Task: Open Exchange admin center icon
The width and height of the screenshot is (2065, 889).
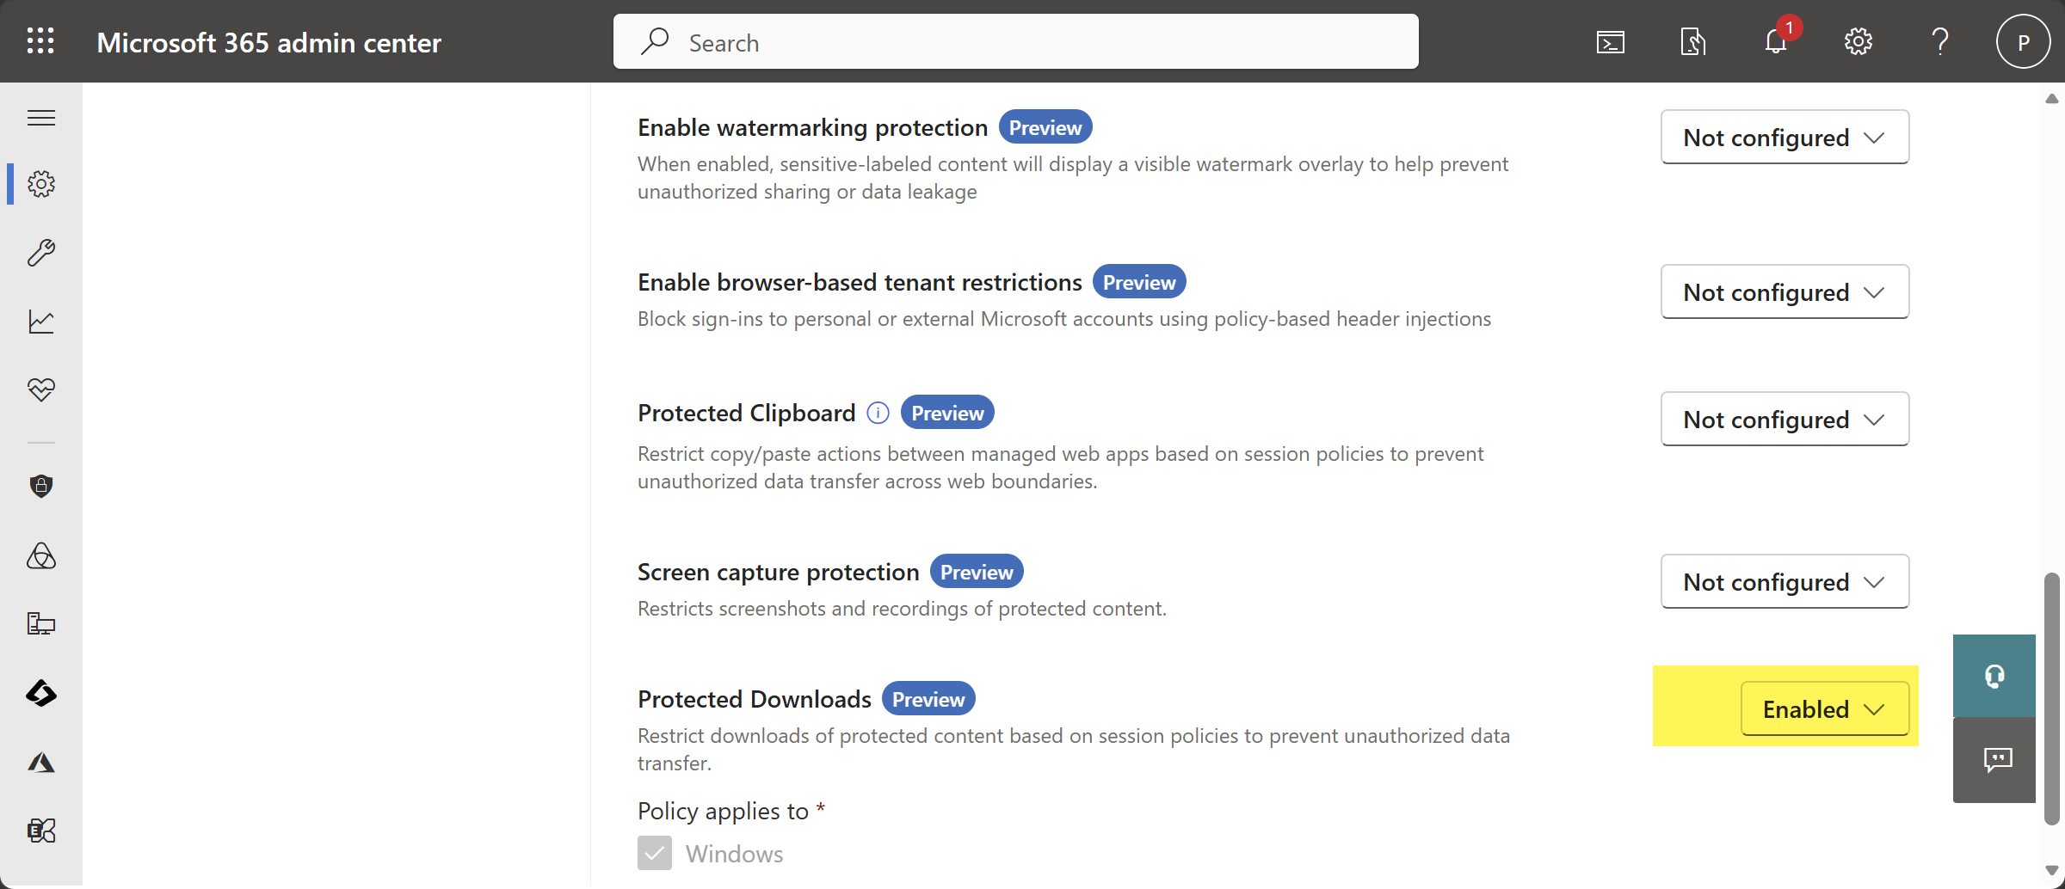Action: tap(41, 831)
